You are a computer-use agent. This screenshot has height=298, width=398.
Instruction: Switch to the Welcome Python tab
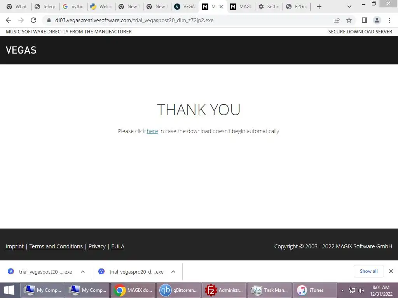pos(101,7)
